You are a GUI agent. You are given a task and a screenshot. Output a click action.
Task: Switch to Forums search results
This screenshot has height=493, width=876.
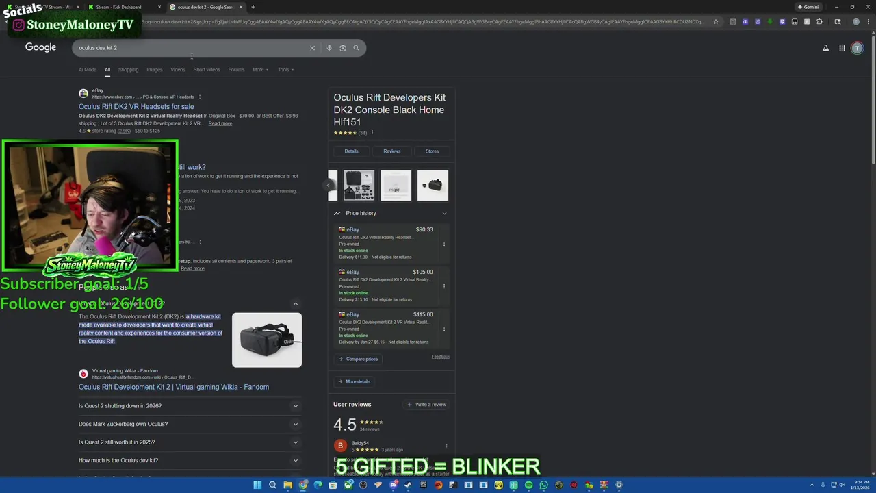236,69
